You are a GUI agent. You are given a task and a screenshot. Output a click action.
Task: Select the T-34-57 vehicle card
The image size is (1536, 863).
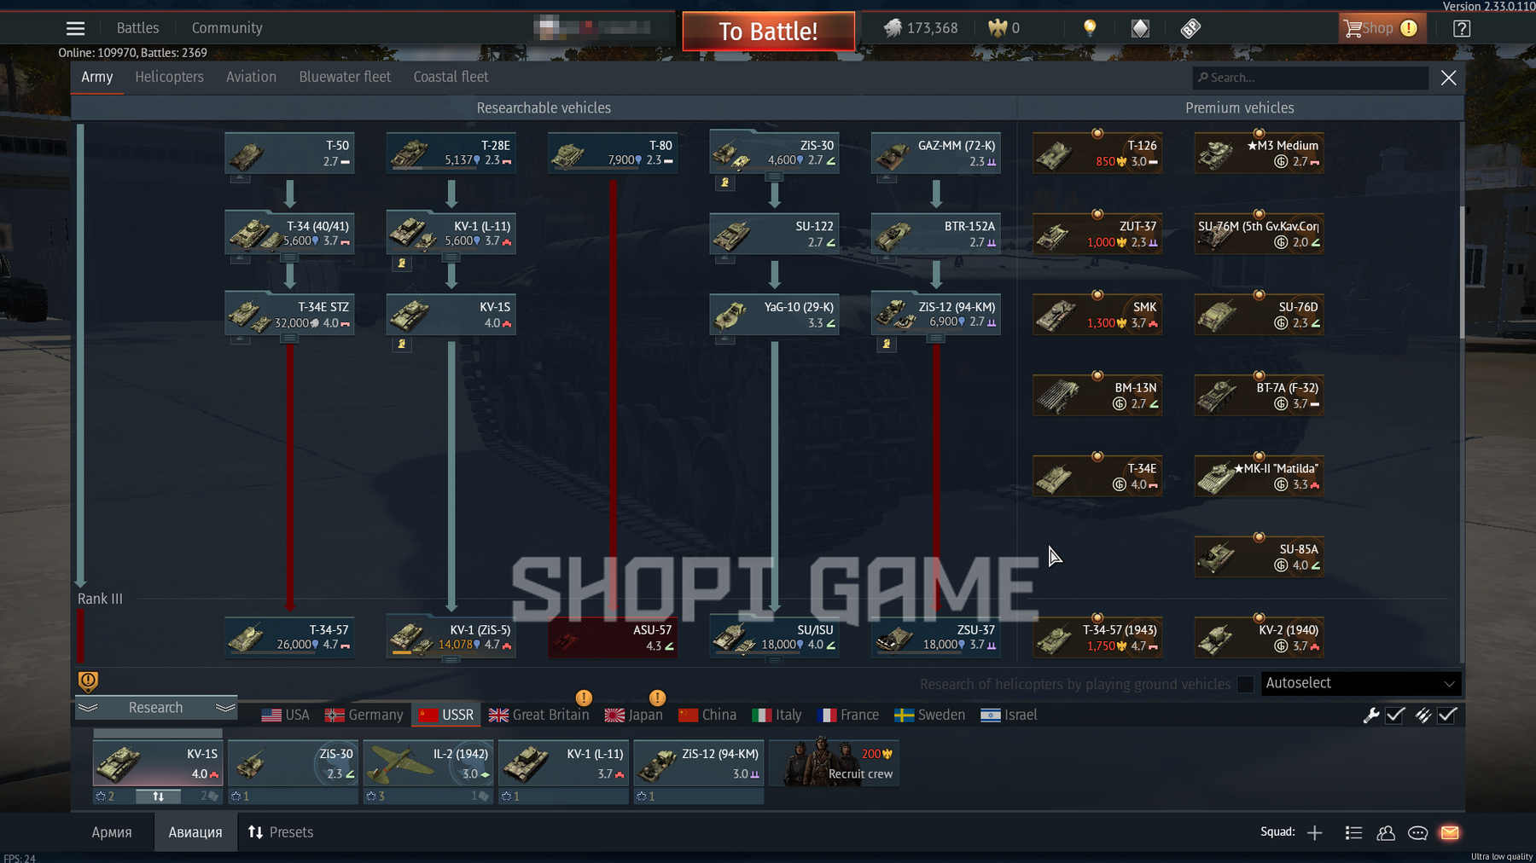pos(289,637)
